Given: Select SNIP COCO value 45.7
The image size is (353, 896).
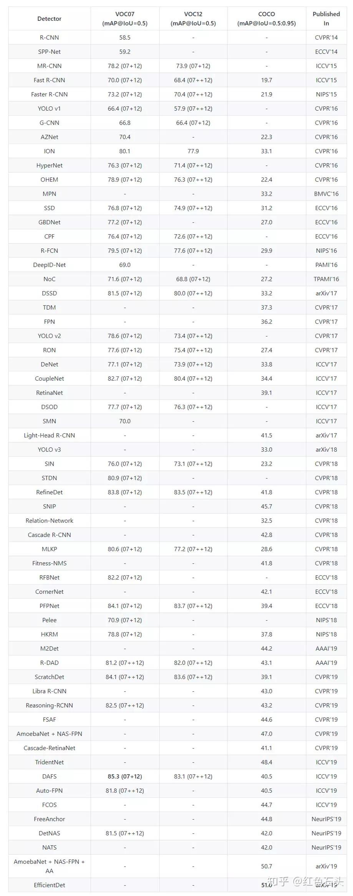Looking at the screenshot, I should point(266,506).
